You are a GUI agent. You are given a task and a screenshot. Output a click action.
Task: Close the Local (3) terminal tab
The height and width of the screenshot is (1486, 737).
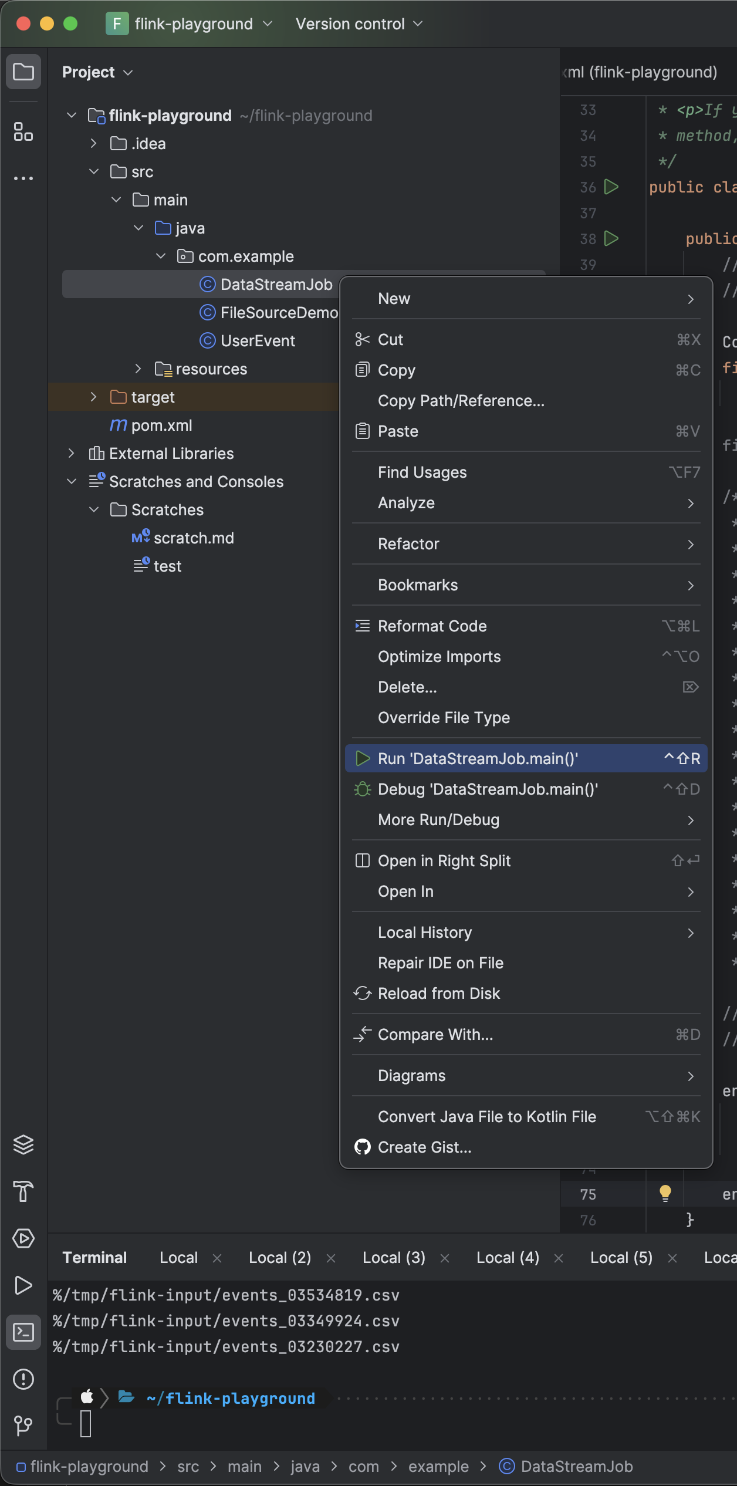click(x=445, y=1258)
